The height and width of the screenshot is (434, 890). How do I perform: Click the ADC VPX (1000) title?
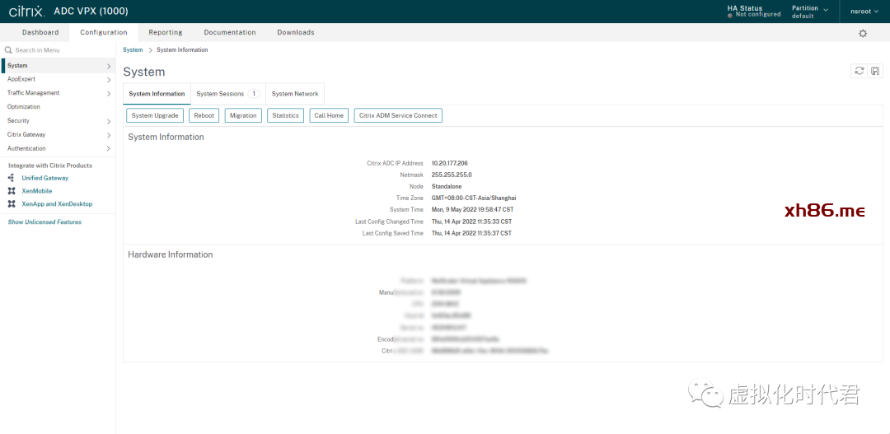[x=91, y=12]
